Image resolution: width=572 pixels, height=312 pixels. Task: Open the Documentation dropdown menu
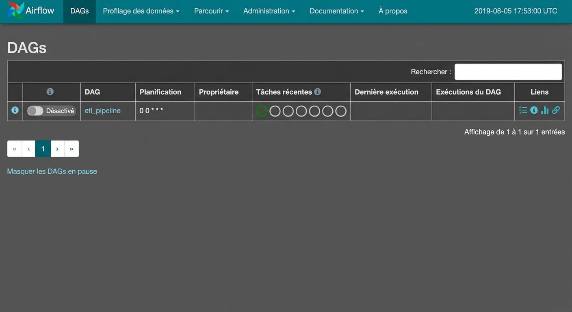point(337,11)
